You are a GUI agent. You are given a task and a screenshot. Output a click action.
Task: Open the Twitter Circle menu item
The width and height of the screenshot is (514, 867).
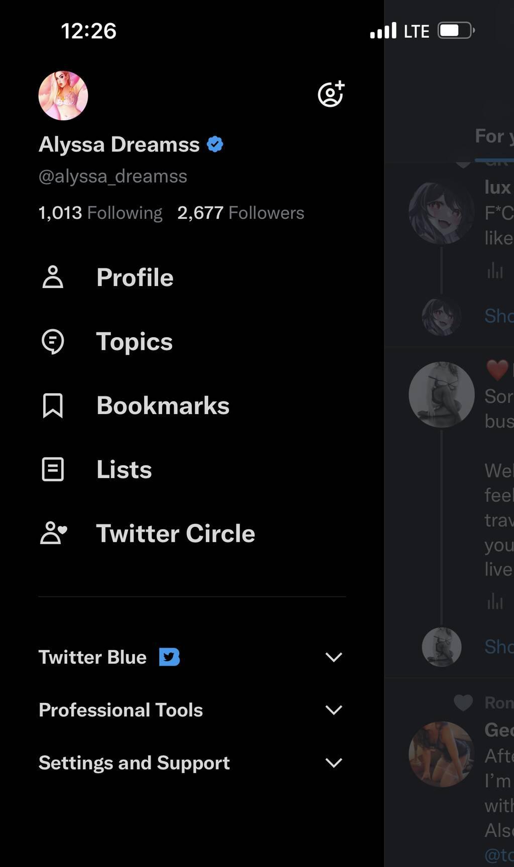pyautogui.click(x=175, y=533)
